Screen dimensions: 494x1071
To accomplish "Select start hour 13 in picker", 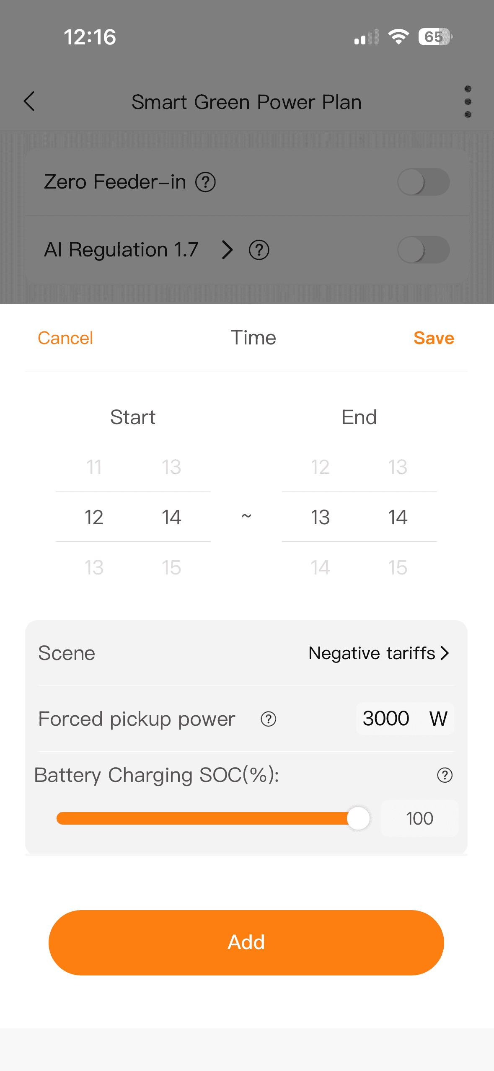I will (x=94, y=568).
